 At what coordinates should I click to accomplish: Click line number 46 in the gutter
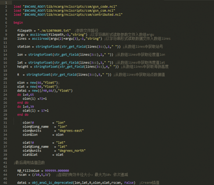pyautogui.click(x=5, y=183)
